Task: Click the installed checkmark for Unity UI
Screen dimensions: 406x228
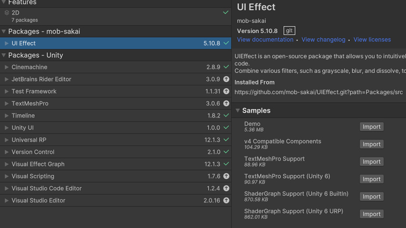Action: (226, 128)
